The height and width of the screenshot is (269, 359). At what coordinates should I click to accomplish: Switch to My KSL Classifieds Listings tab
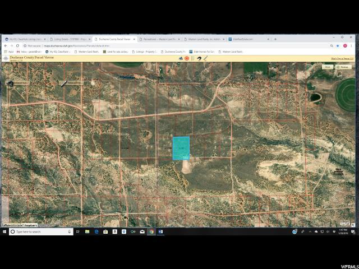pyautogui.click(x=25, y=39)
